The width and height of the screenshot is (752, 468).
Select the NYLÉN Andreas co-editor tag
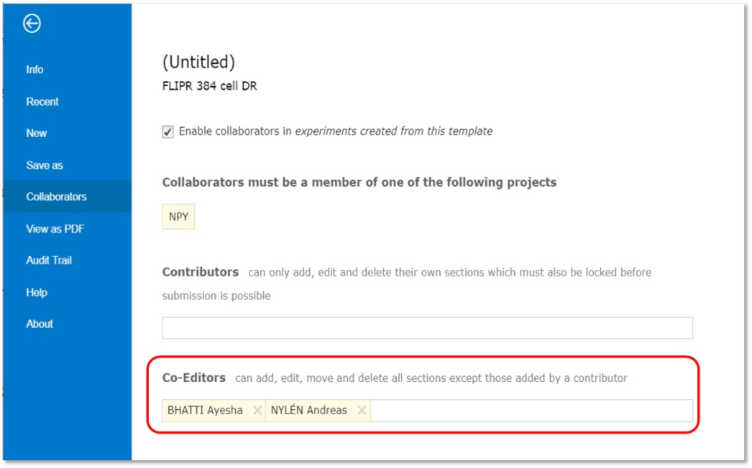coord(309,411)
